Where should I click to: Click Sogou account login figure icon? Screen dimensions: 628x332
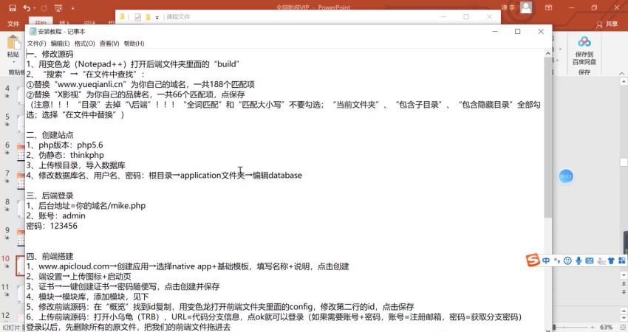(601, 260)
